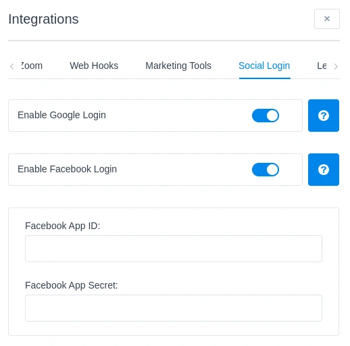Focus the Facebook App ID field
This screenshot has height=346, width=350.
(x=174, y=249)
